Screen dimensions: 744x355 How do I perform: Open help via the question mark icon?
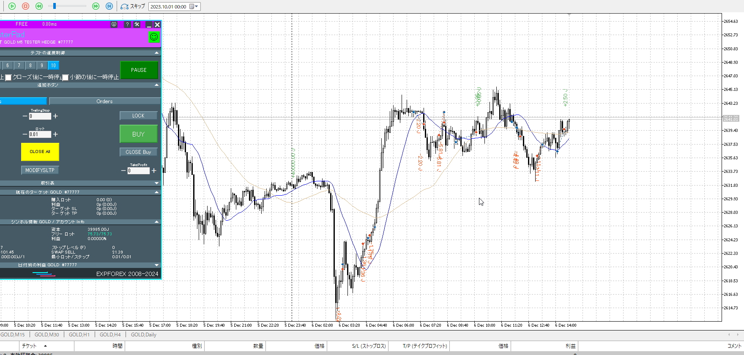pos(127,25)
